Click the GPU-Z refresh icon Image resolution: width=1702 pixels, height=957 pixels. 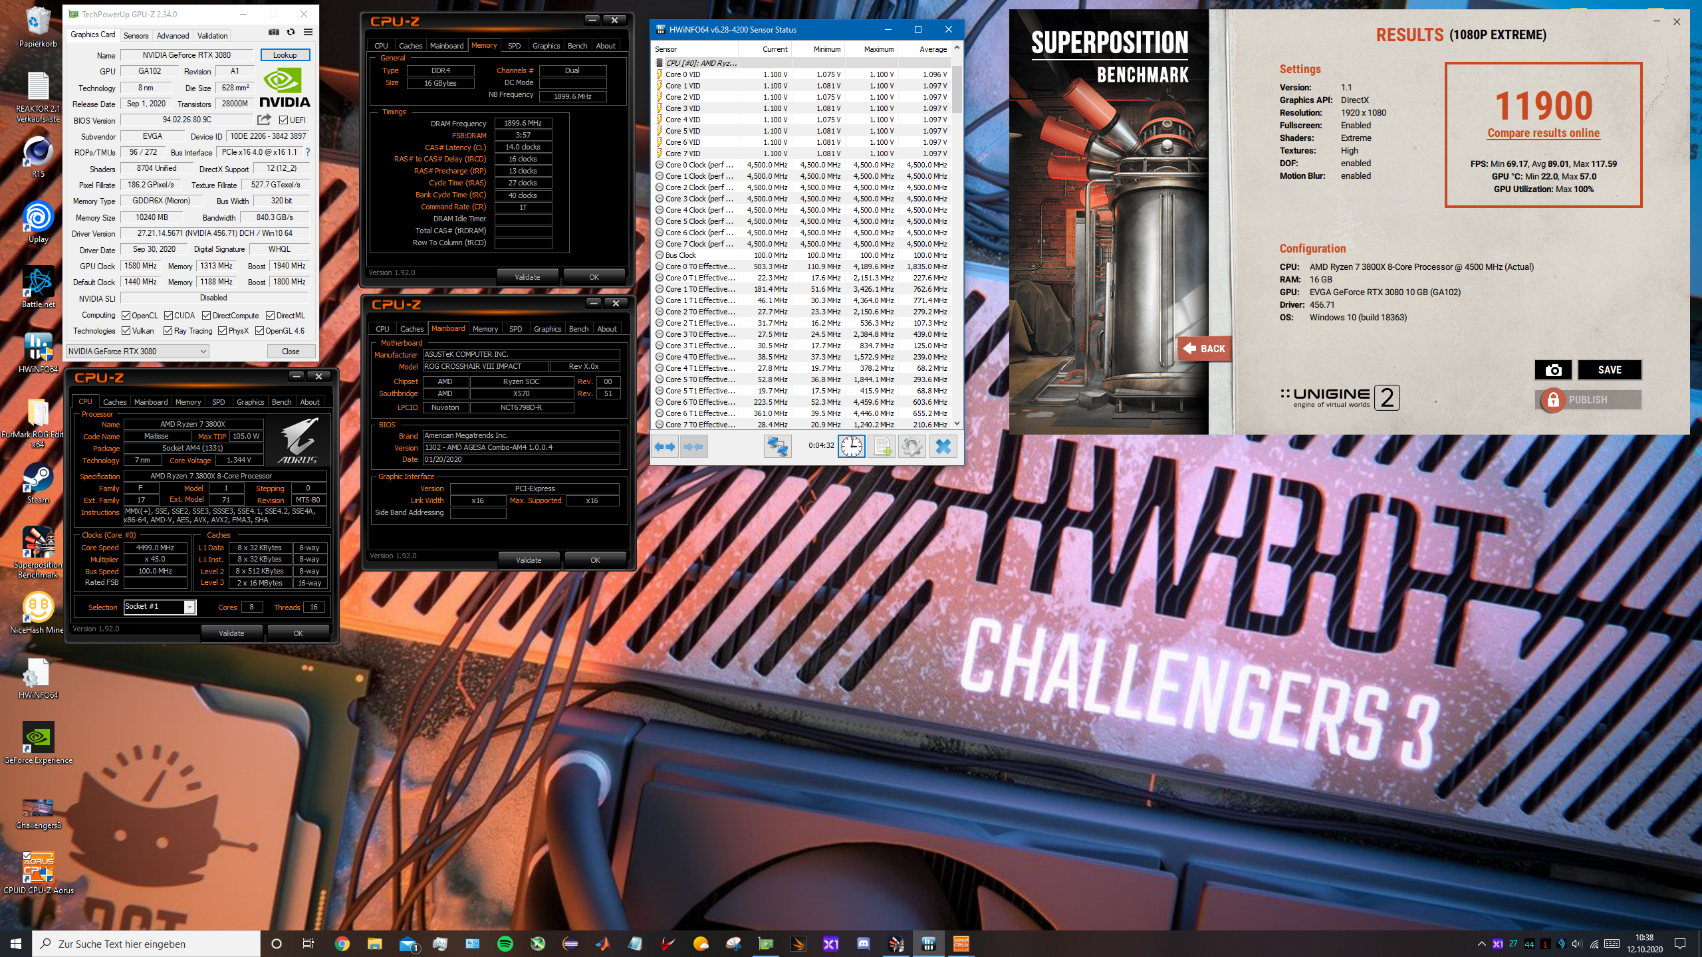click(x=291, y=32)
